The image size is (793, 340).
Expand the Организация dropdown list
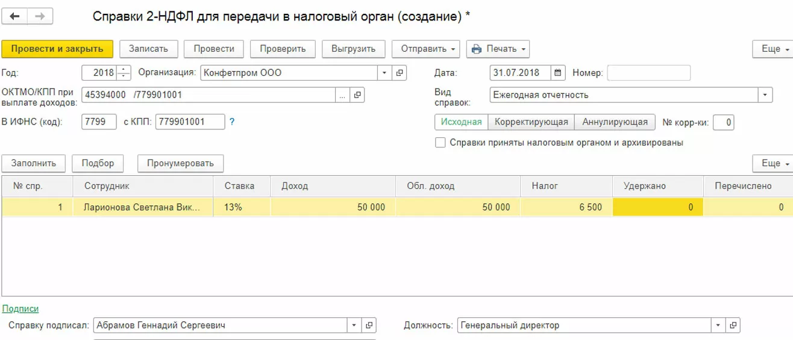point(384,73)
